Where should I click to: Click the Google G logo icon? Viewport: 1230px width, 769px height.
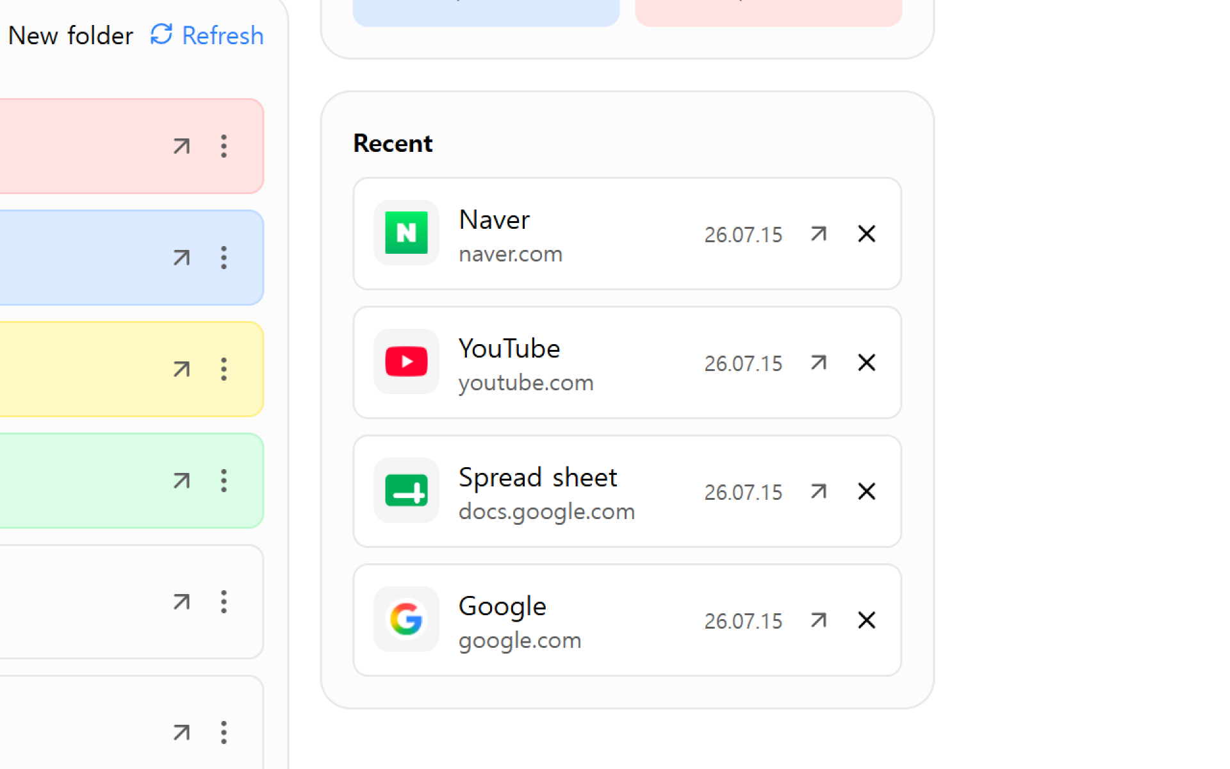406,619
